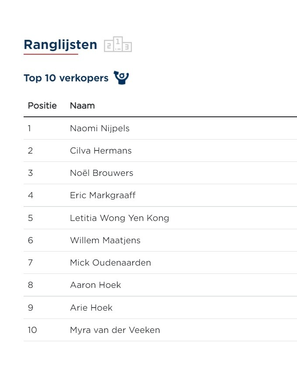Viewport: 297px width, 371px height.
Task: Click the podium icon beside Ranglijsten
Action: (118, 45)
